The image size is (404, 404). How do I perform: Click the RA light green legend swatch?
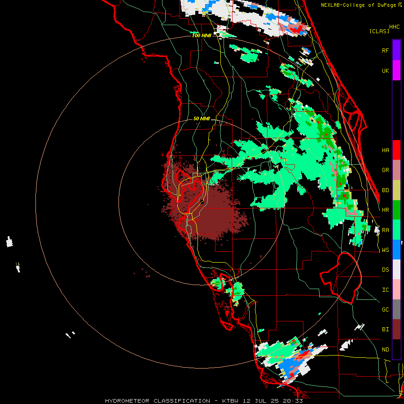pyautogui.click(x=396, y=230)
